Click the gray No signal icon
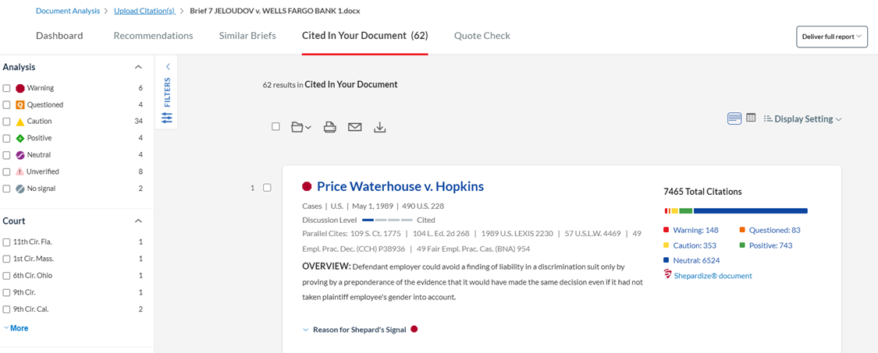The width and height of the screenshot is (878, 353). click(20, 189)
